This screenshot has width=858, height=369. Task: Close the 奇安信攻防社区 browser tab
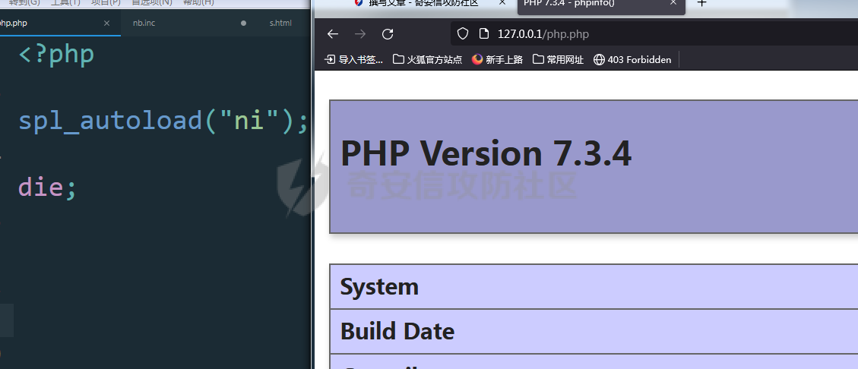tap(502, 3)
